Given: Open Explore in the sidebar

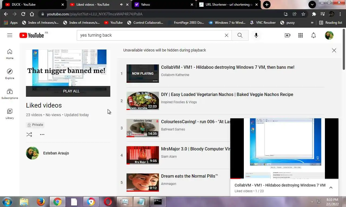Looking at the screenshot, I should coord(10,74).
